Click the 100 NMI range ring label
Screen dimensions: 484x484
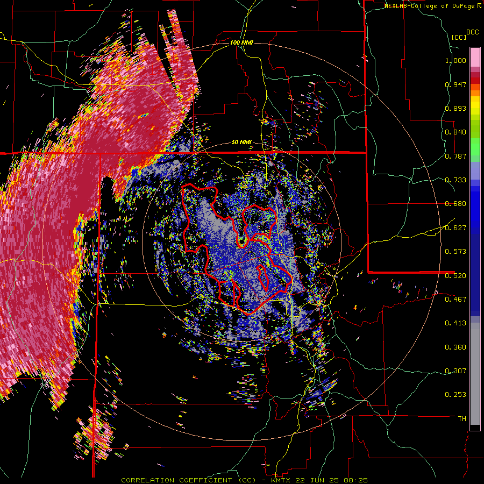coord(241,42)
